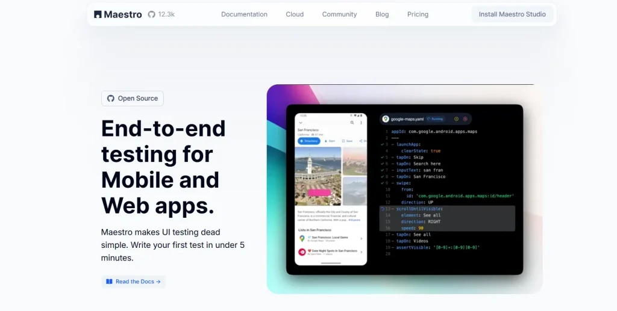The width and height of the screenshot is (617, 311).
Task: Click the blue Directions button in phone
Action: [x=309, y=141]
